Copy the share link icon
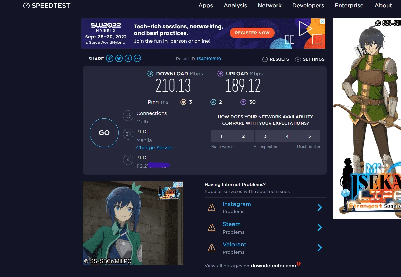This screenshot has height=277, width=401. pyautogui.click(x=110, y=59)
